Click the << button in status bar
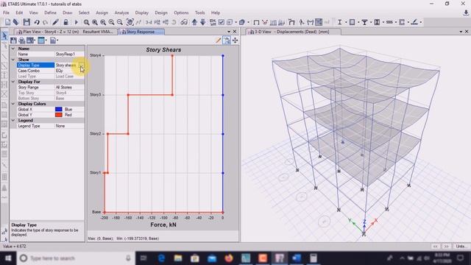This screenshot has width=471, height=265. [435, 247]
